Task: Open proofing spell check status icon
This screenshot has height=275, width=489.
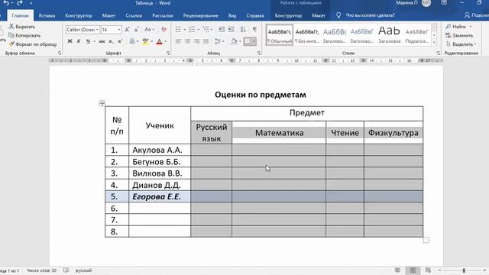Action: click(x=66, y=270)
